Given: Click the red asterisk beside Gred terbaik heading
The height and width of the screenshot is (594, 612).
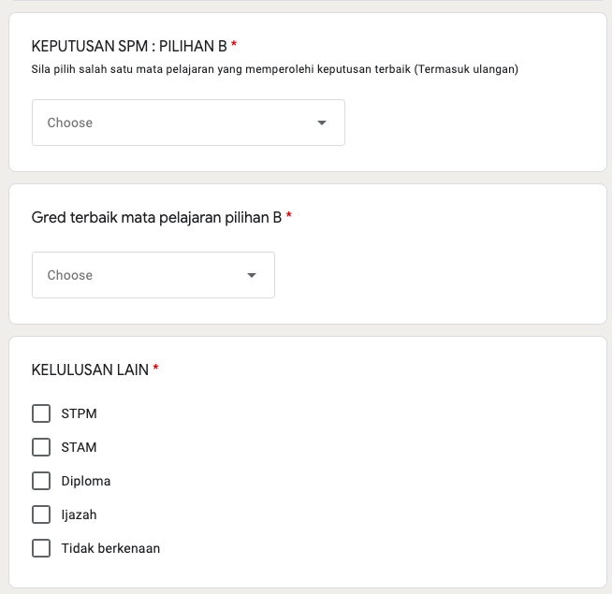Looking at the screenshot, I should click(289, 217).
